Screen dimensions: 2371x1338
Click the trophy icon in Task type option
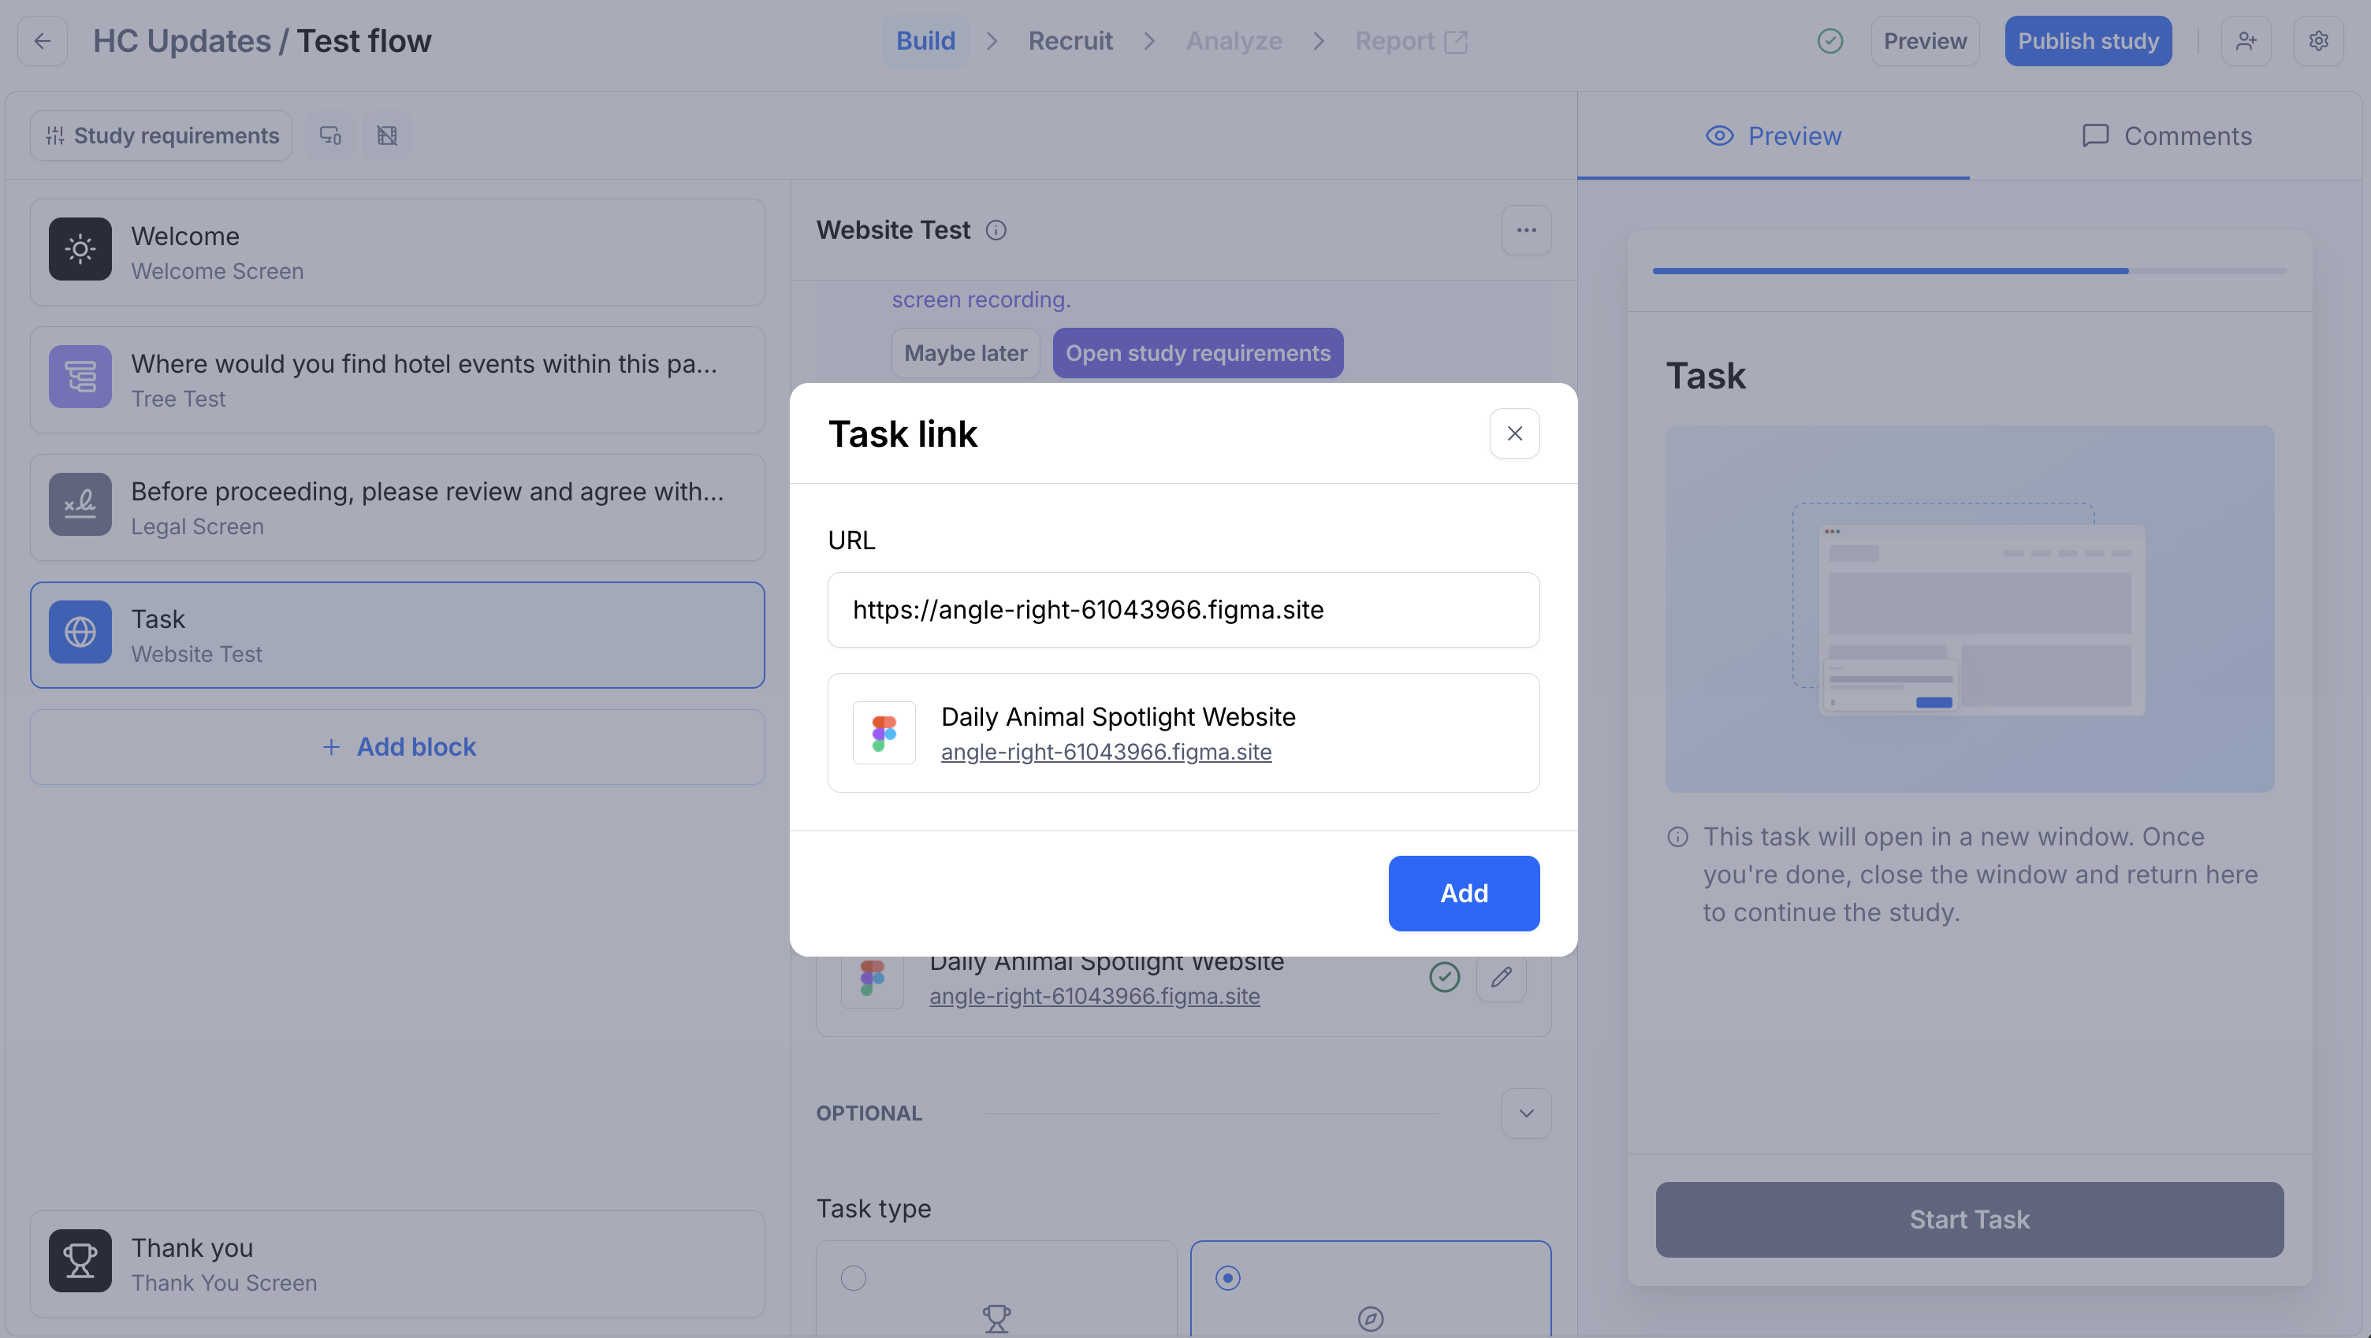[x=996, y=1318]
